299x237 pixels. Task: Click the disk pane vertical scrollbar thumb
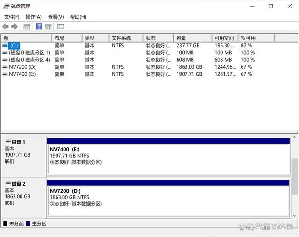[x=294, y=178]
